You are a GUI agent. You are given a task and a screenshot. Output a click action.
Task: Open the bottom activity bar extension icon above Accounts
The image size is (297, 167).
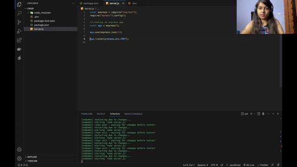point(19,58)
